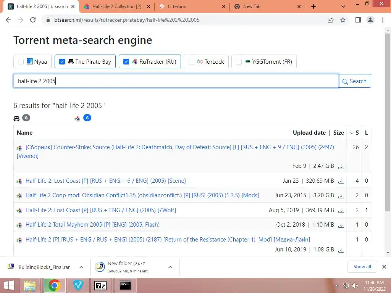Click the network icon in system tray
Viewport: 391px width, 293px height.
(346, 285)
